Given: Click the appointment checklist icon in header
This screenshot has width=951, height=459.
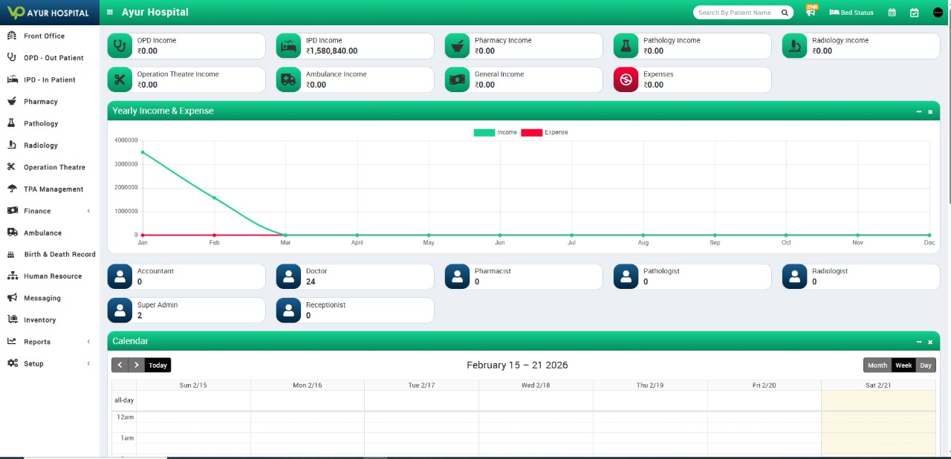Looking at the screenshot, I should click(x=914, y=13).
